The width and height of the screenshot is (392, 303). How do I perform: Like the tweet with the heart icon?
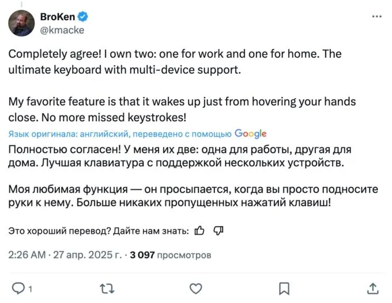click(196, 287)
